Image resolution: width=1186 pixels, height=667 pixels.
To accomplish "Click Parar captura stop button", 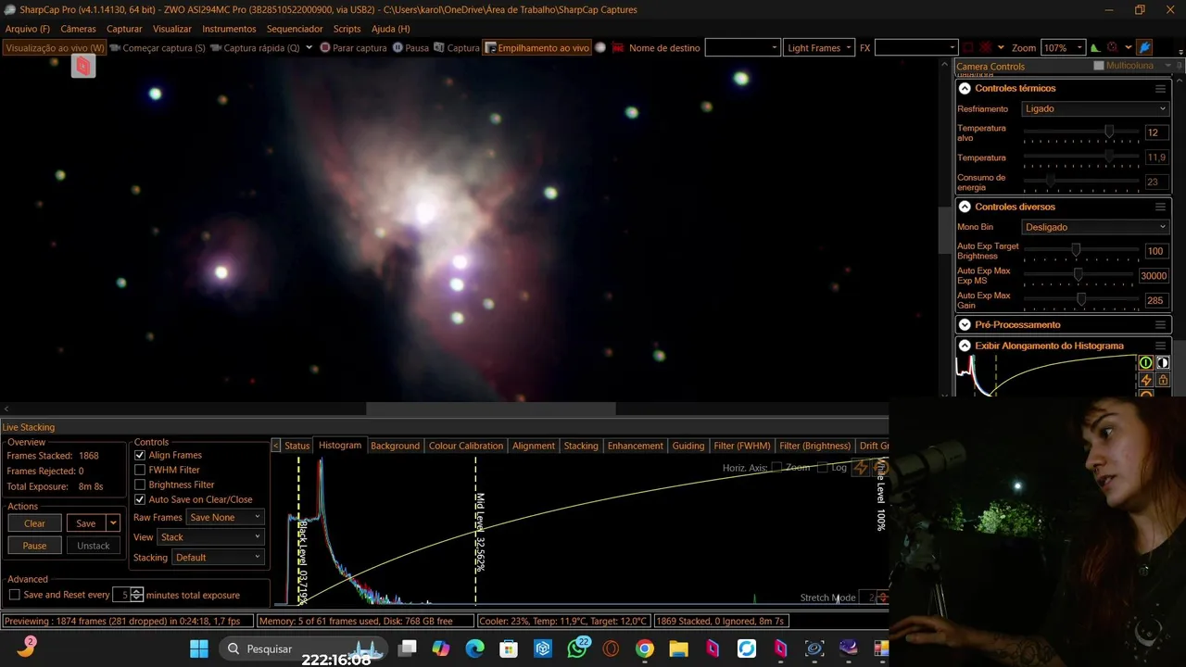I will point(353,48).
